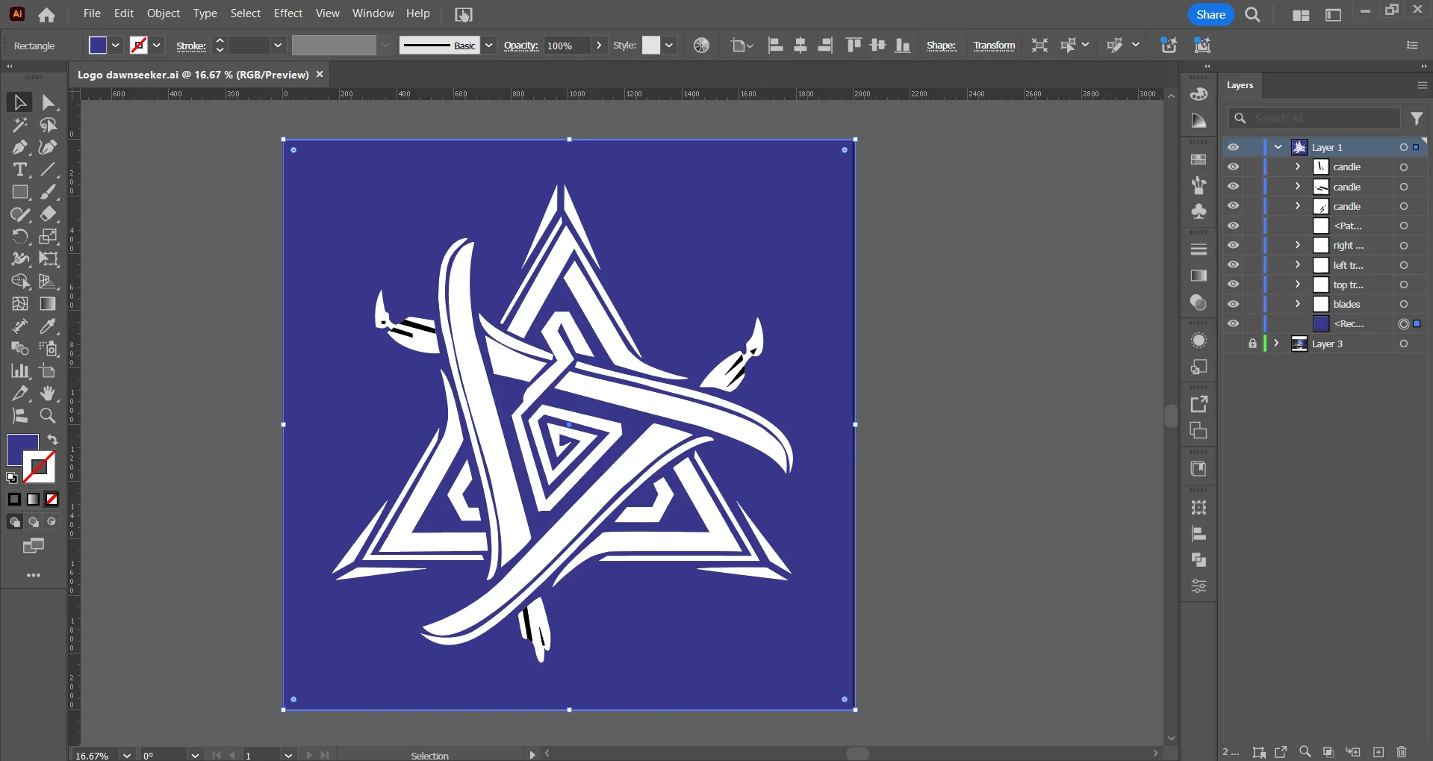Select the Hand tool

click(49, 394)
